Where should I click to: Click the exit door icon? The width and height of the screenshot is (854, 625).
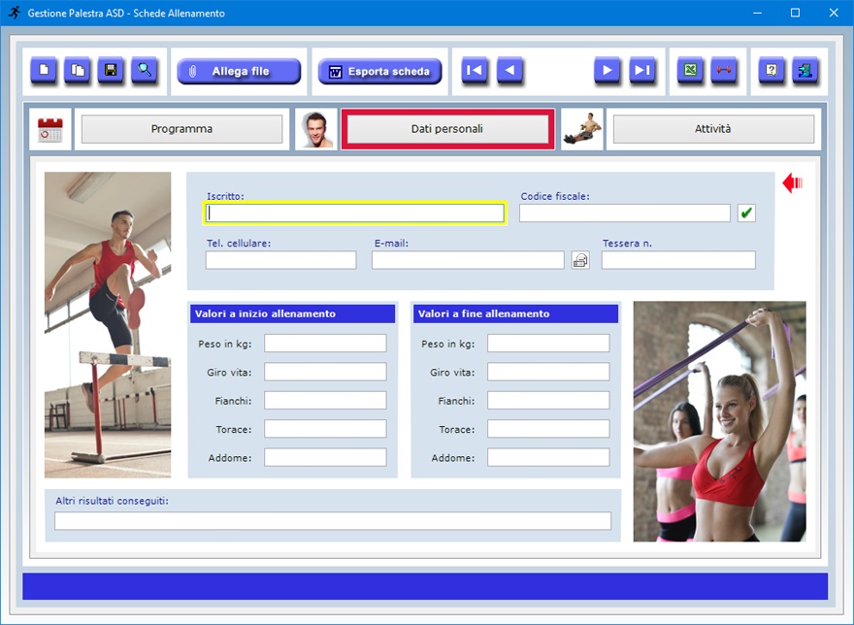point(805,70)
